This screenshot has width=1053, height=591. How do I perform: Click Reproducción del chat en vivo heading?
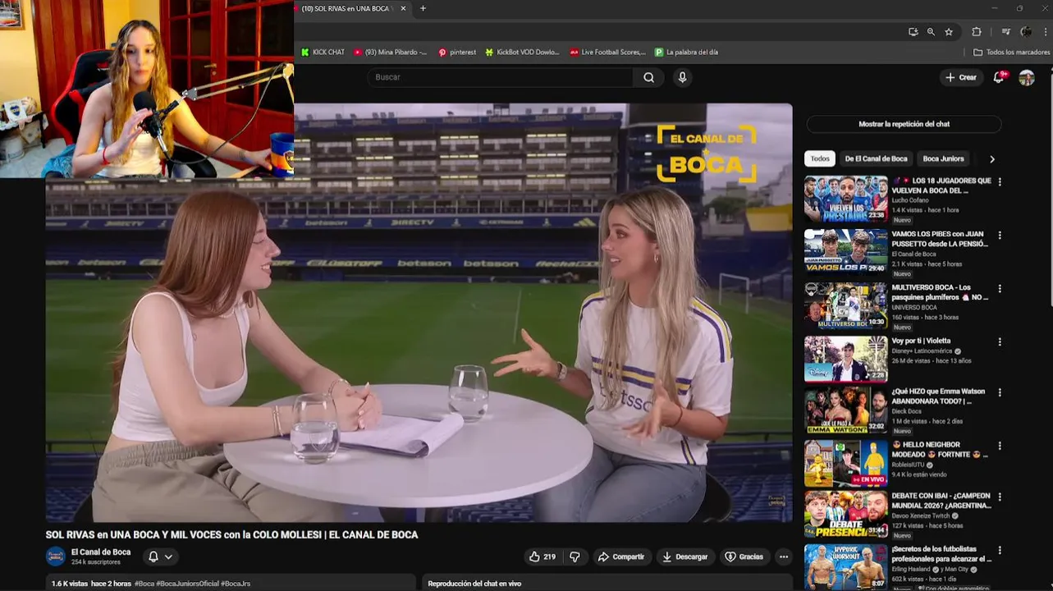[x=474, y=584]
